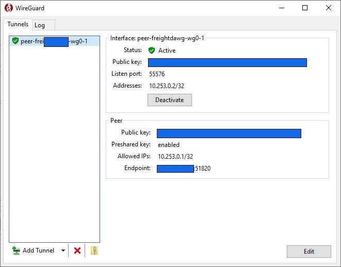Minimize the WireGuard window

[x=282, y=8]
